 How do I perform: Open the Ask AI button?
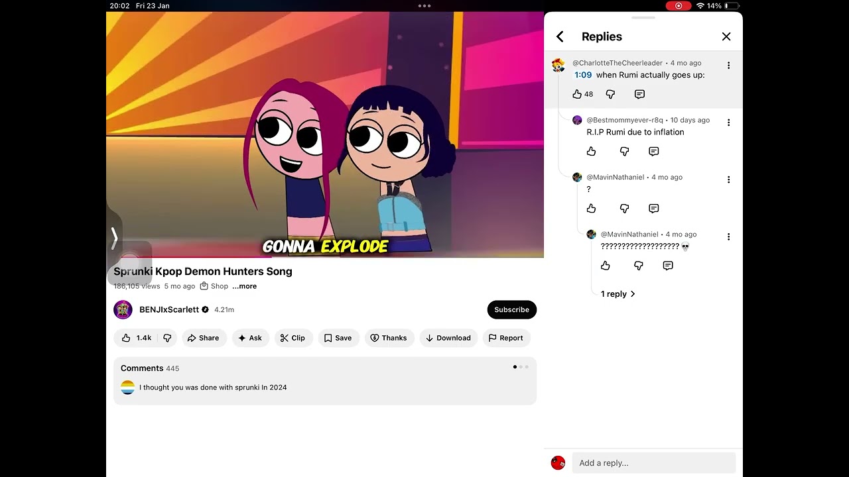[x=250, y=338]
